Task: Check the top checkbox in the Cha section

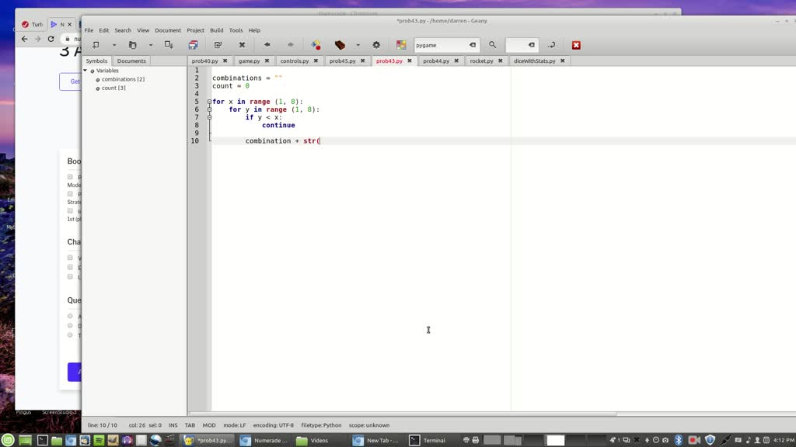Action: coord(70,258)
